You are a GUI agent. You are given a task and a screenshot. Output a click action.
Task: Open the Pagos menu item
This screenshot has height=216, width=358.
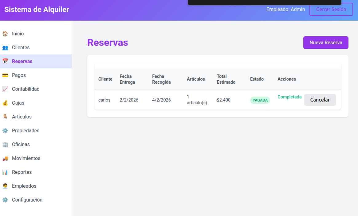click(x=36, y=75)
